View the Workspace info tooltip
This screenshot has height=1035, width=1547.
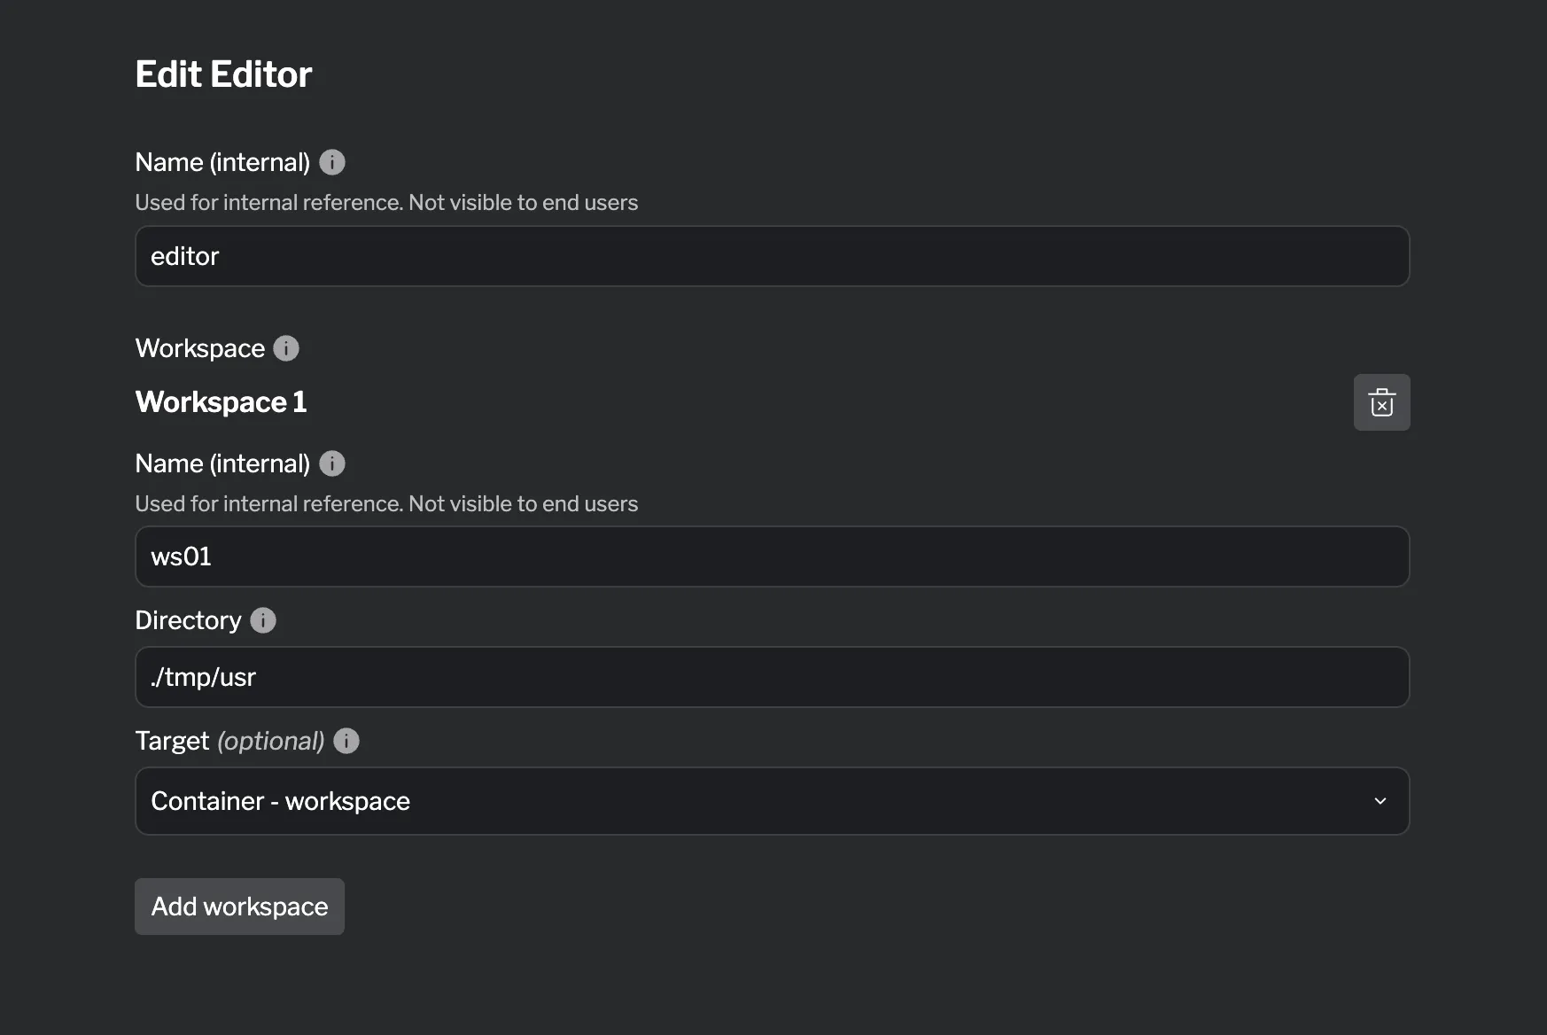(x=285, y=347)
